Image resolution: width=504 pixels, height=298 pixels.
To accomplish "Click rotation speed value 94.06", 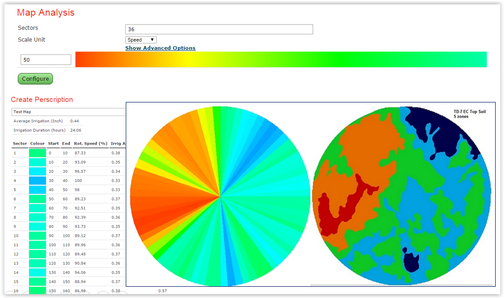I will (80, 273).
